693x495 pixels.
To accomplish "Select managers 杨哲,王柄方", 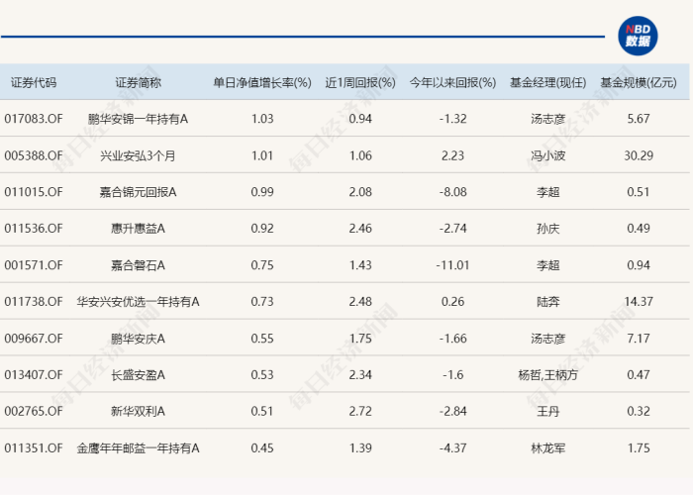I will click(548, 375).
